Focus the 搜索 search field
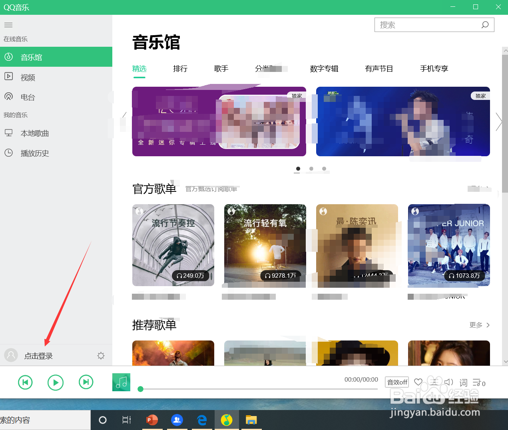 [434, 25]
